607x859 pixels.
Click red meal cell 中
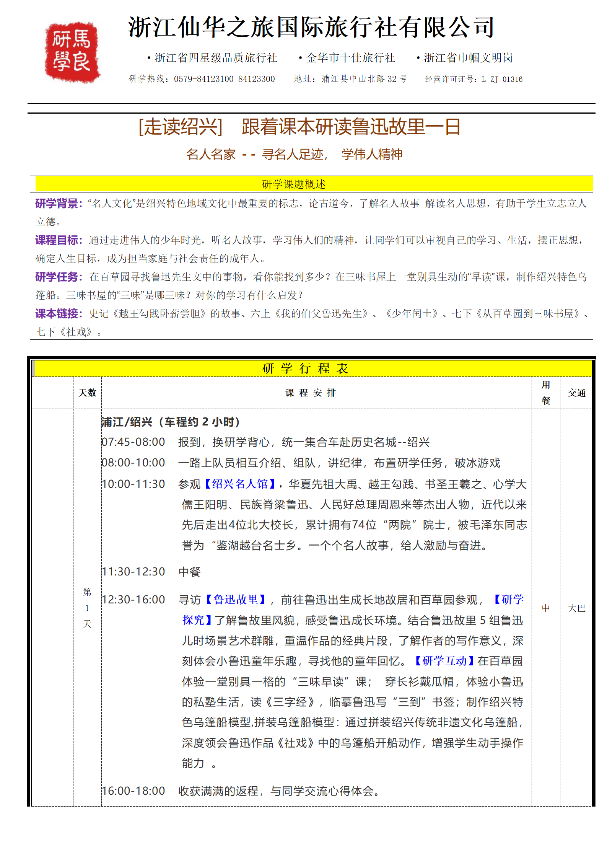[x=546, y=608]
